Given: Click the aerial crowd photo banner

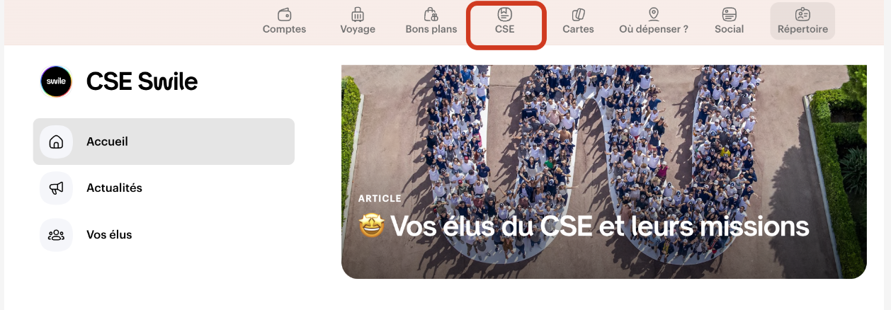Looking at the screenshot, I should coord(604,172).
